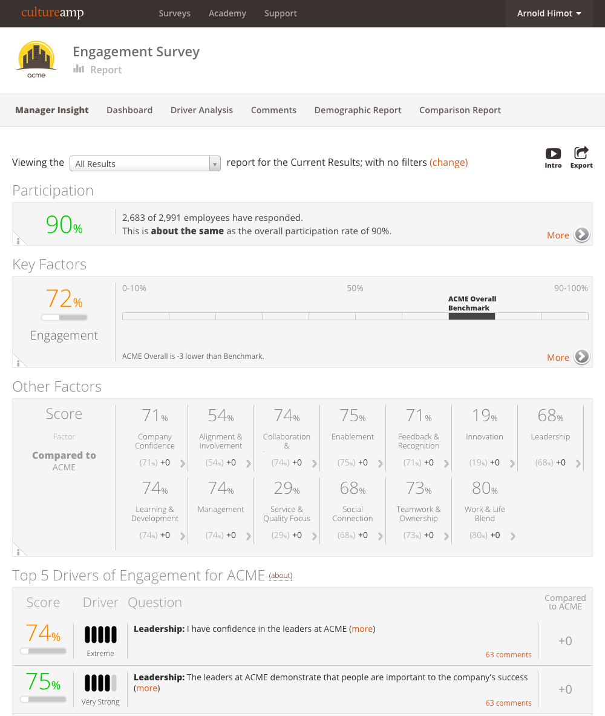This screenshot has width=605, height=716.
Task: Open the All Results report dropdown
Action: pyautogui.click(x=145, y=164)
